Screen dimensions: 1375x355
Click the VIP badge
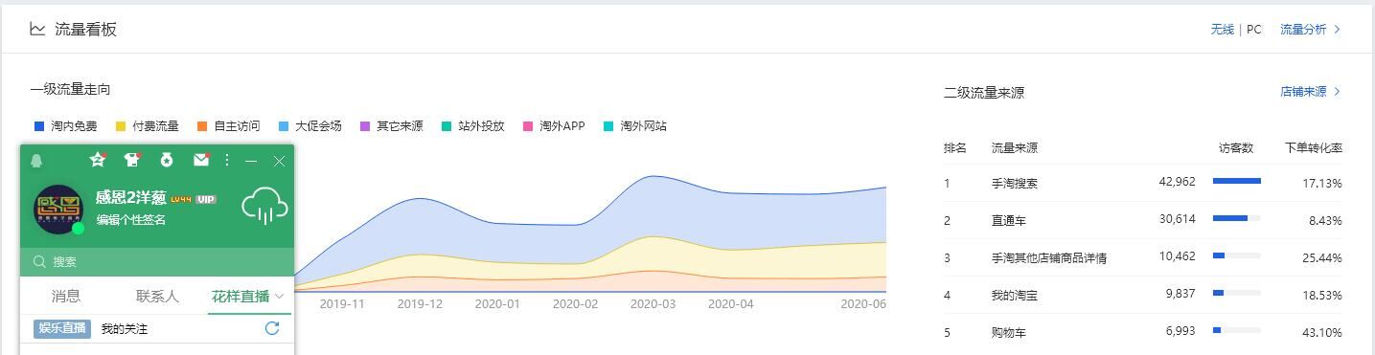206,199
